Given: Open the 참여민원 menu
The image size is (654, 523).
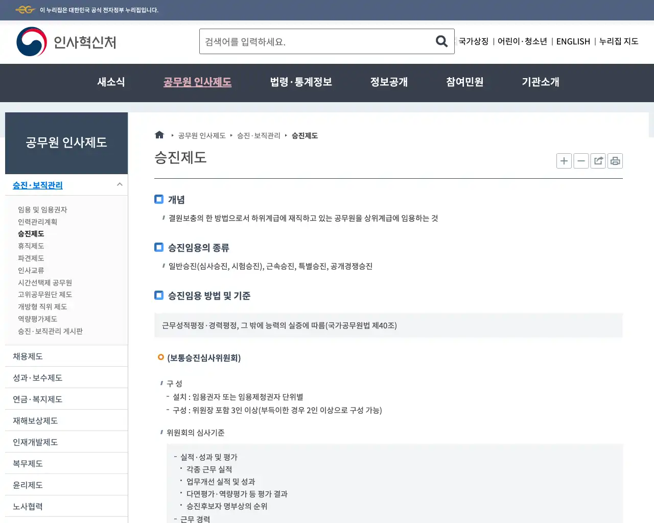Looking at the screenshot, I should (x=464, y=82).
